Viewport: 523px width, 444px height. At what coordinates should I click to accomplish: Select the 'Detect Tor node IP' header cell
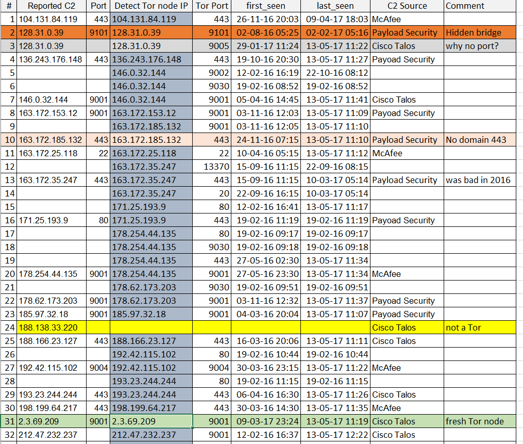[151, 6]
